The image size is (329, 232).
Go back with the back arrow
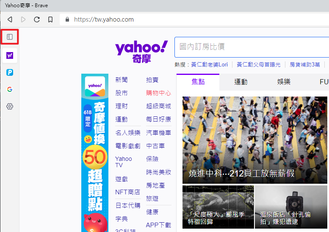coord(10,19)
